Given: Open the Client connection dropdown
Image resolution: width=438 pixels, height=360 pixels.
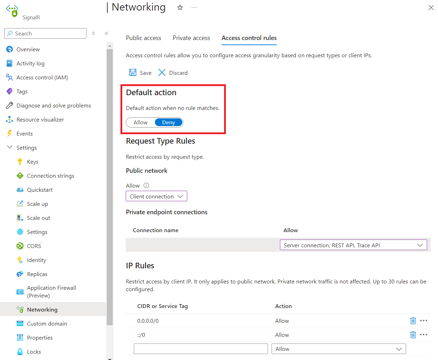Looking at the screenshot, I should [156, 196].
